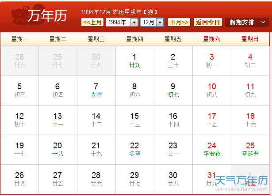This screenshot has height=196, width=272.
Task: Select December 24 平安夜
Action: 212,149
